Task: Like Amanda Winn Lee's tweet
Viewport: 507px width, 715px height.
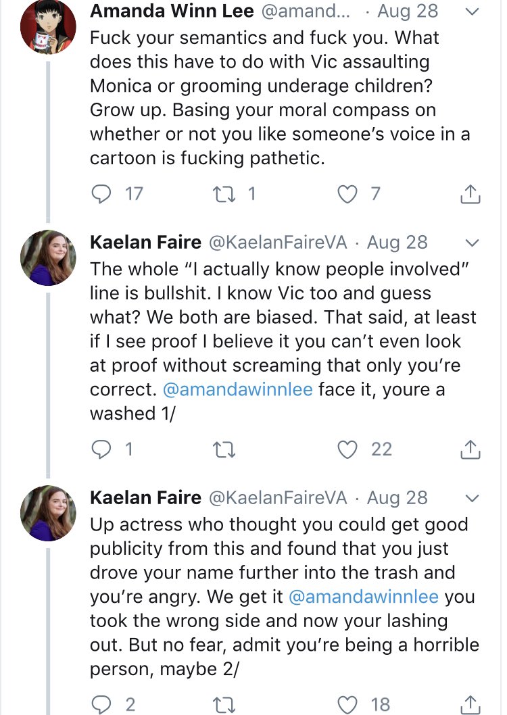Action: click(347, 194)
